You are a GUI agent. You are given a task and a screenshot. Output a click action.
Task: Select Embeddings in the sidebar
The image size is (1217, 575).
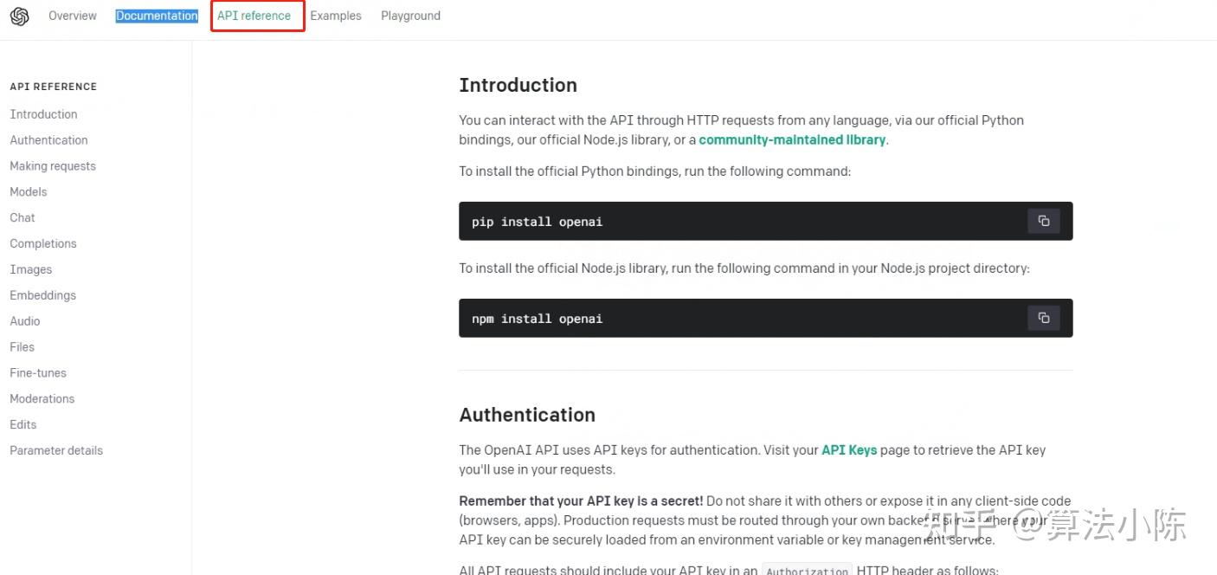43,295
